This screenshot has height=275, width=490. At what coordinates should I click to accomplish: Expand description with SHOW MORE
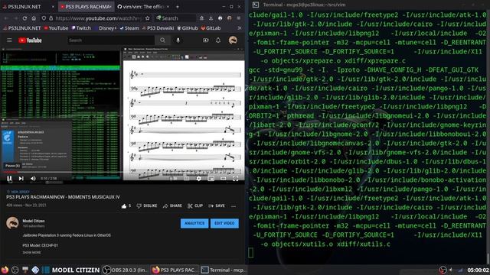(31, 252)
